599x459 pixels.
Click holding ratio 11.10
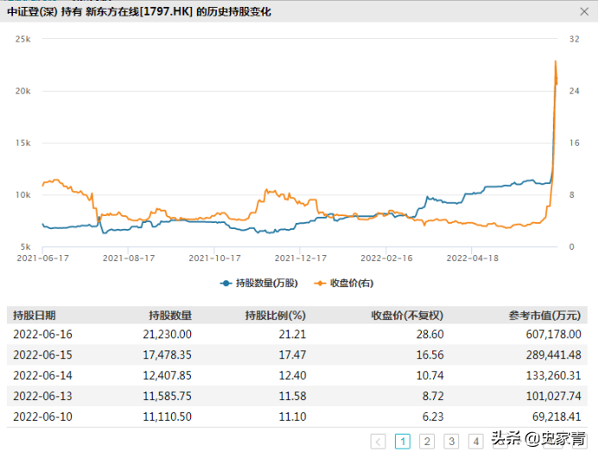tap(293, 417)
